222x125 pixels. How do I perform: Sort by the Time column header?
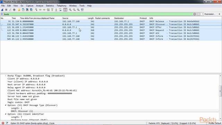pyautogui.click(x=14, y=18)
